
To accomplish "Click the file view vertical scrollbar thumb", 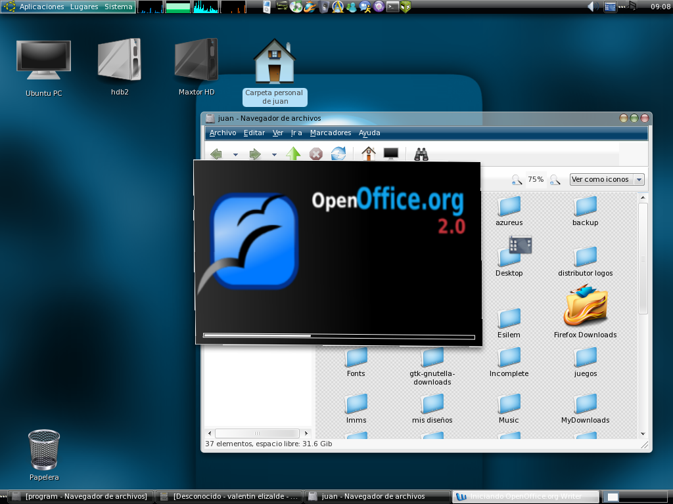I will 643,259.
